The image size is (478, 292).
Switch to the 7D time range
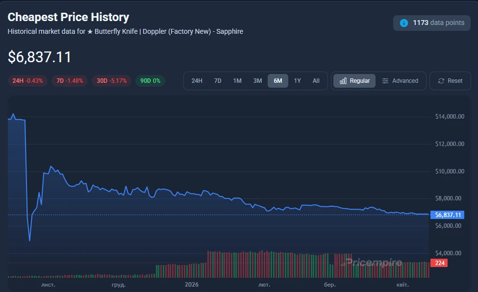[218, 81]
